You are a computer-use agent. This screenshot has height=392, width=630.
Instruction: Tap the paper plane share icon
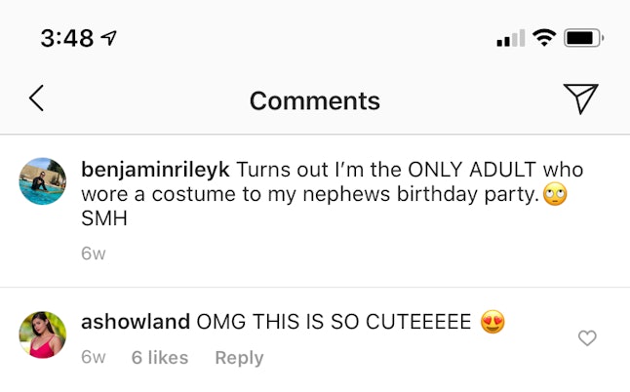coord(580,98)
